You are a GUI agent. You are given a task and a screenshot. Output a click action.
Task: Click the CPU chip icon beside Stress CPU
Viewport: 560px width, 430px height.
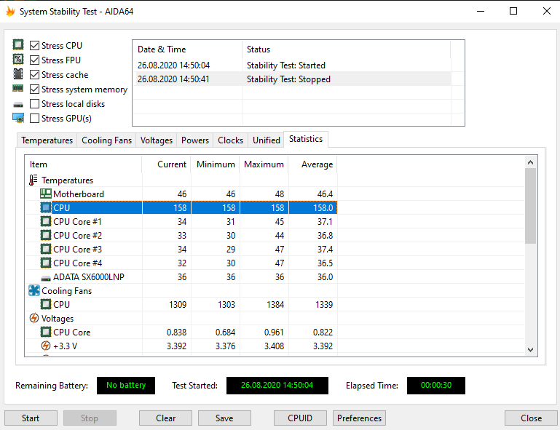18,44
